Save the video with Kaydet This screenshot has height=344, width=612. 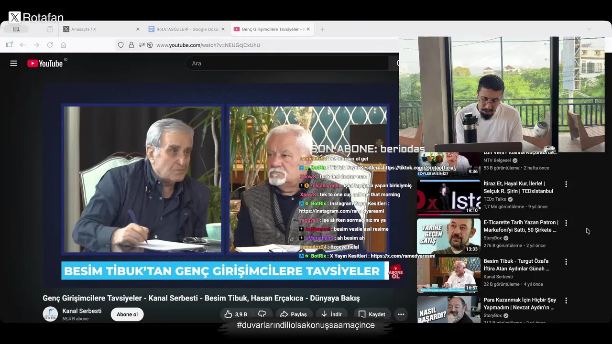[x=372, y=314]
